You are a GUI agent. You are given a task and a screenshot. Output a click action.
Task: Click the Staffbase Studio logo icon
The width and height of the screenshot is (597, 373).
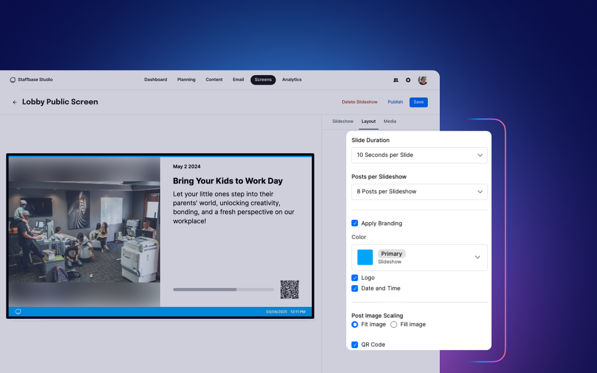click(13, 80)
